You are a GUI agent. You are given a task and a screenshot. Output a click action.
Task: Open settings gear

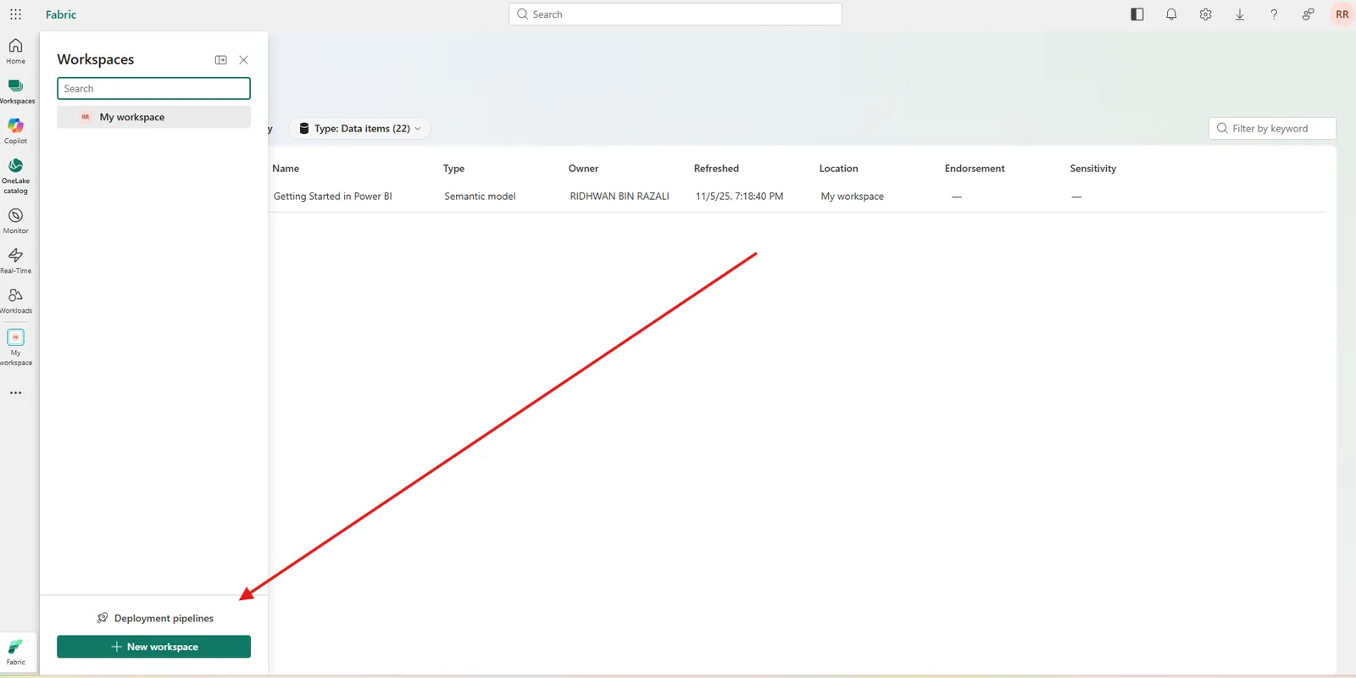(1205, 14)
